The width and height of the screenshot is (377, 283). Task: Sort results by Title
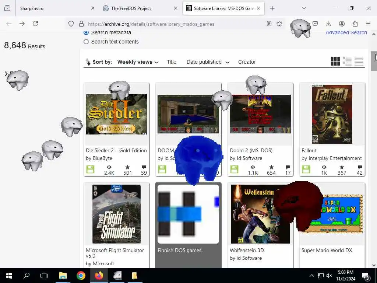tap(172, 62)
